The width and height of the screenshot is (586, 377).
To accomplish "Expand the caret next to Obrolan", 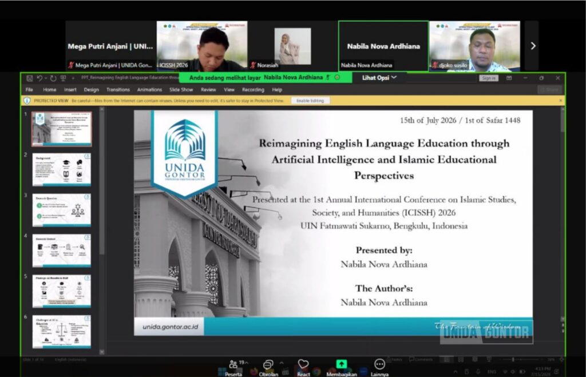I will [282, 363].
